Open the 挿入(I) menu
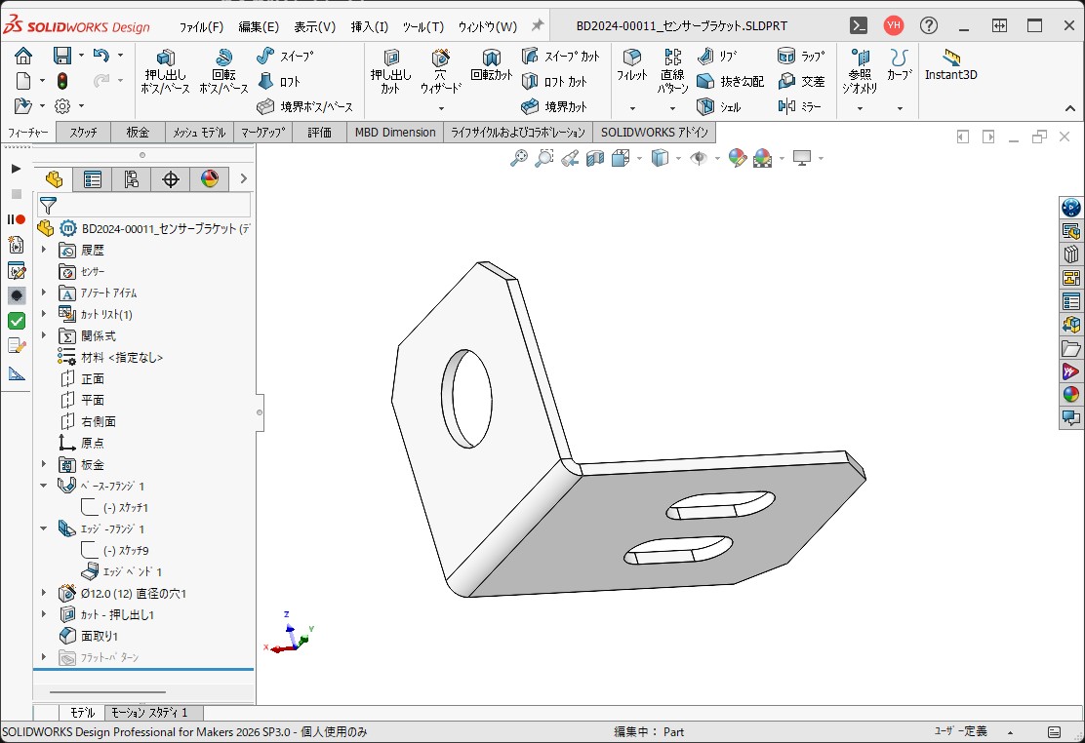This screenshot has width=1085, height=743. coord(370,26)
